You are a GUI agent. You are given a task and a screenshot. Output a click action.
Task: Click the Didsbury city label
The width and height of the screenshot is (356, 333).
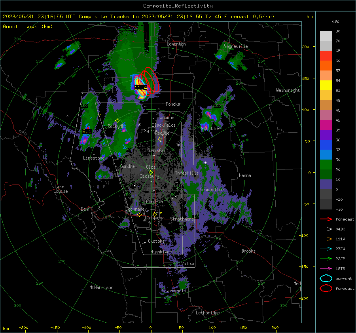click(150, 176)
